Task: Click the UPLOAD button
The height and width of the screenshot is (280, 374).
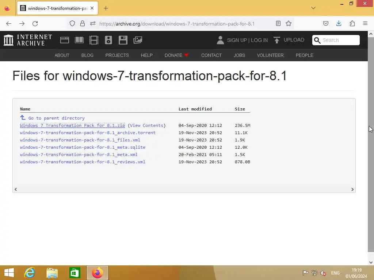Action: click(x=289, y=40)
